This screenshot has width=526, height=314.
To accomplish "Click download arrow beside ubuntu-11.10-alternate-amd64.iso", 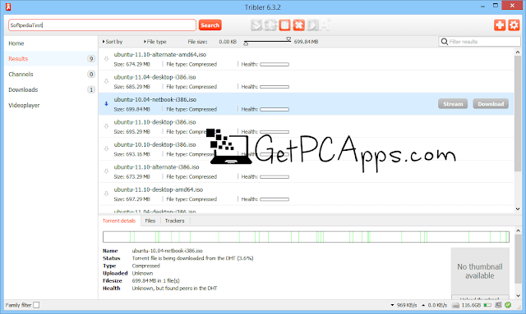I will pos(106,59).
